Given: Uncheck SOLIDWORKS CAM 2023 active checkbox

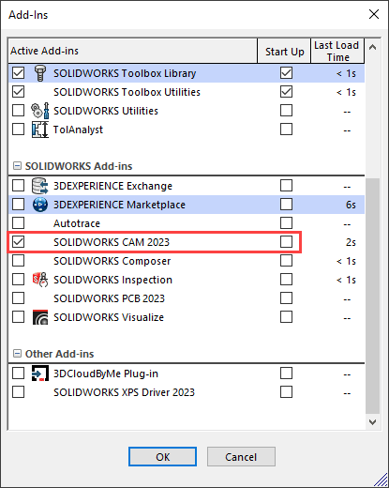Looking at the screenshot, I should pyautogui.click(x=18, y=242).
